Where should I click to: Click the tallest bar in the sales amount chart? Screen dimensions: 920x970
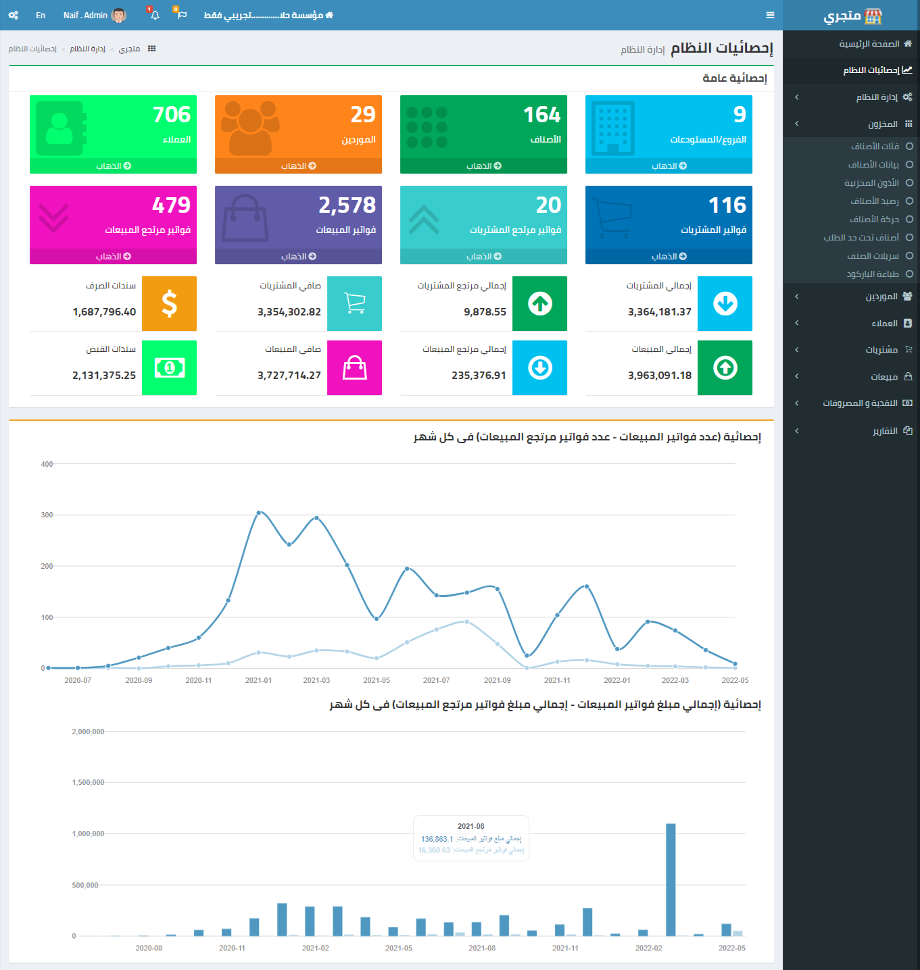pos(671,879)
